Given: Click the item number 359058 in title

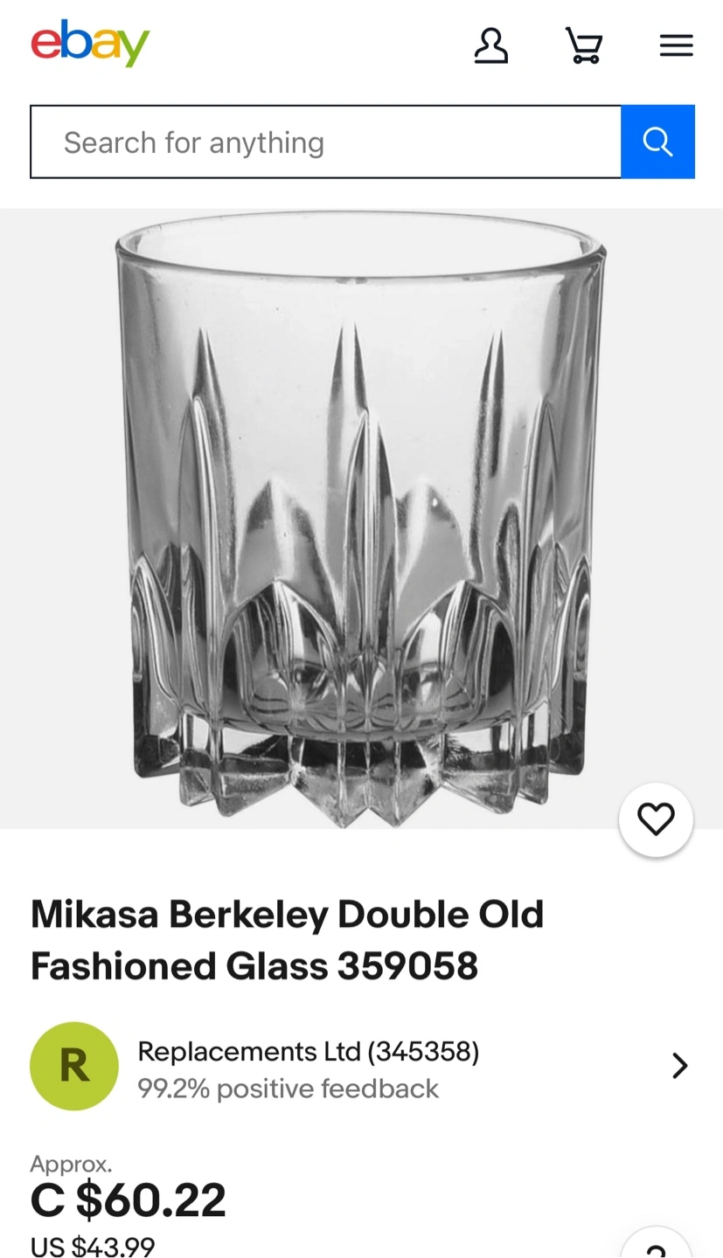Looking at the screenshot, I should [407, 966].
